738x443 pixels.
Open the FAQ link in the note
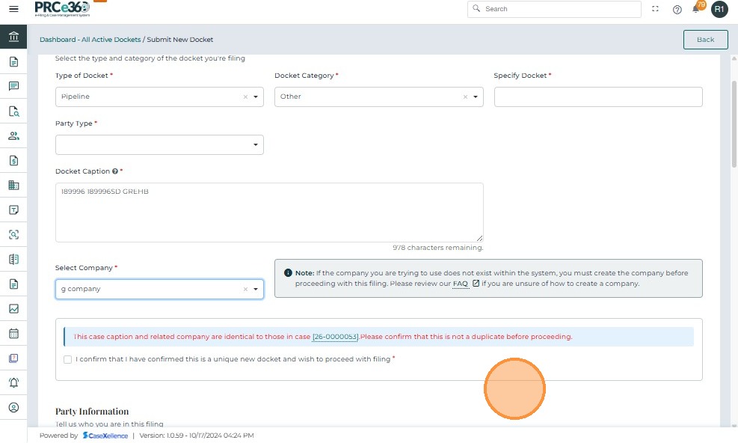[460, 284]
